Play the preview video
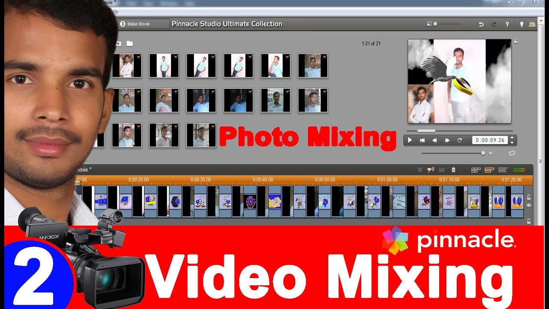The height and width of the screenshot is (309, 549). click(410, 140)
